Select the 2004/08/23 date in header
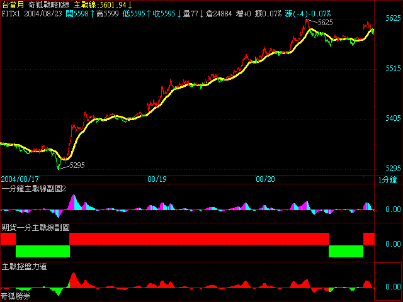Image resolution: width=403 pixels, height=302 pixels. point(43,14)
